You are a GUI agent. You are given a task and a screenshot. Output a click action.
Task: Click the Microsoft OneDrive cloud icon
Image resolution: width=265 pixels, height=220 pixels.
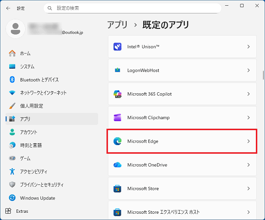pyautogui.click(x=117, y=165)
